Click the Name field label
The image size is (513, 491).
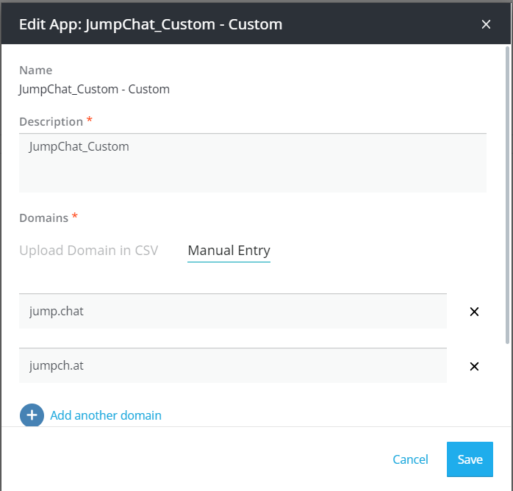pyautogui.click(x=35, y=71)
